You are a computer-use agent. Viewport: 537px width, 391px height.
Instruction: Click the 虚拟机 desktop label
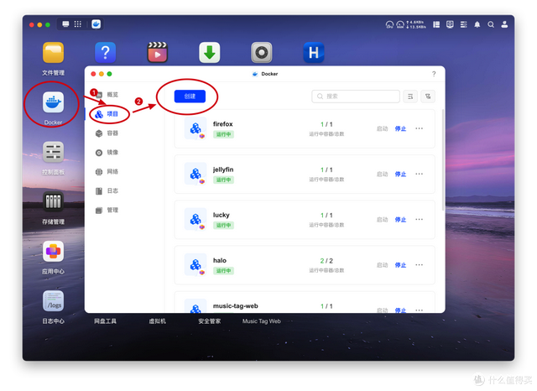[x=157, y=321]
